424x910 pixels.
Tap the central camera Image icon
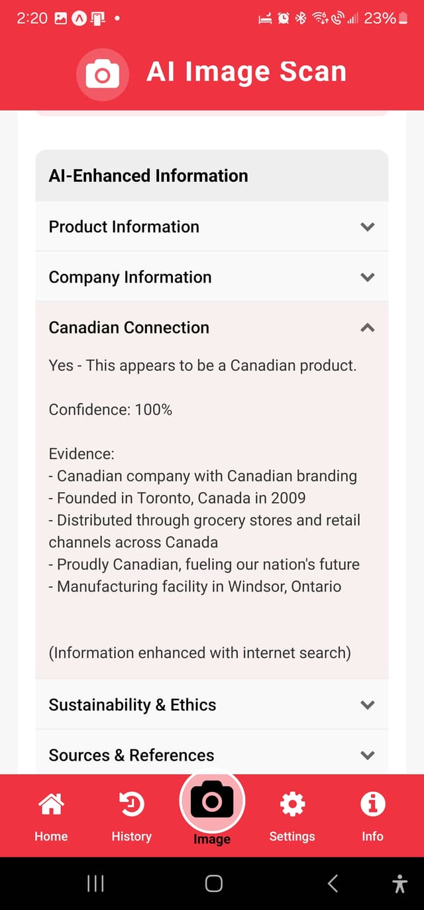tap(212, 801)
